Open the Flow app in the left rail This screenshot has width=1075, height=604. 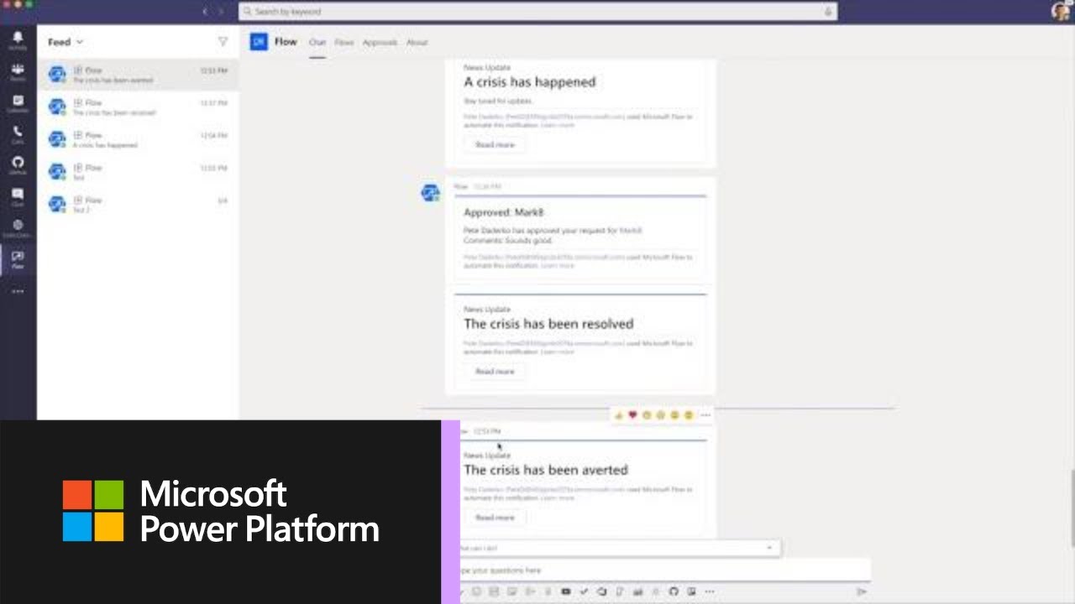click(18, 259)
